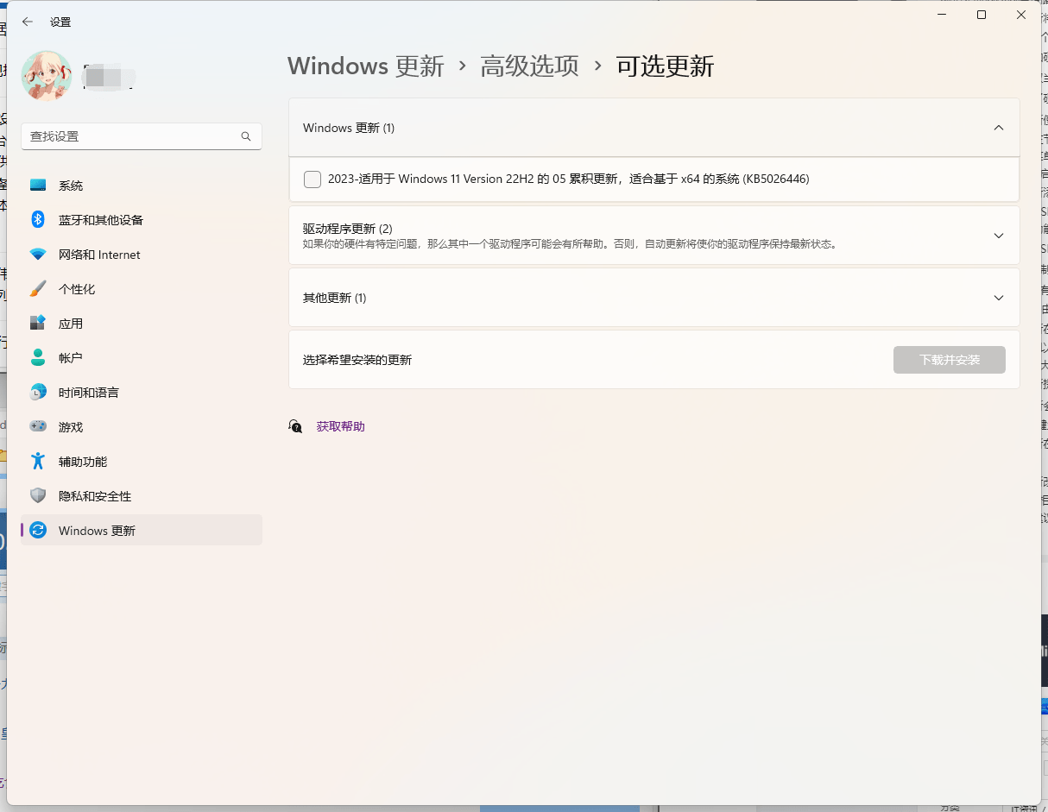
Task: Select 帐户 in the sidebar
Action: (142, 357)
